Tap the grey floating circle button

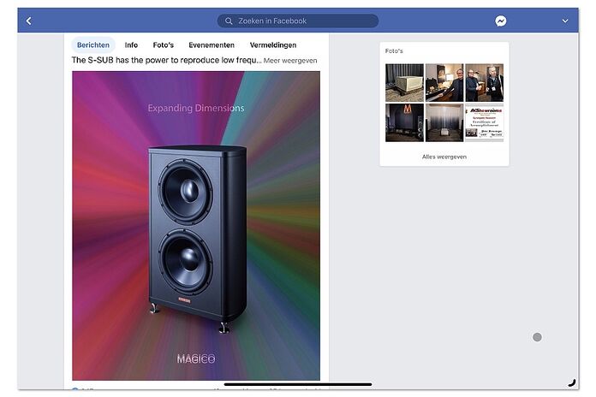[x=537, y=337]
